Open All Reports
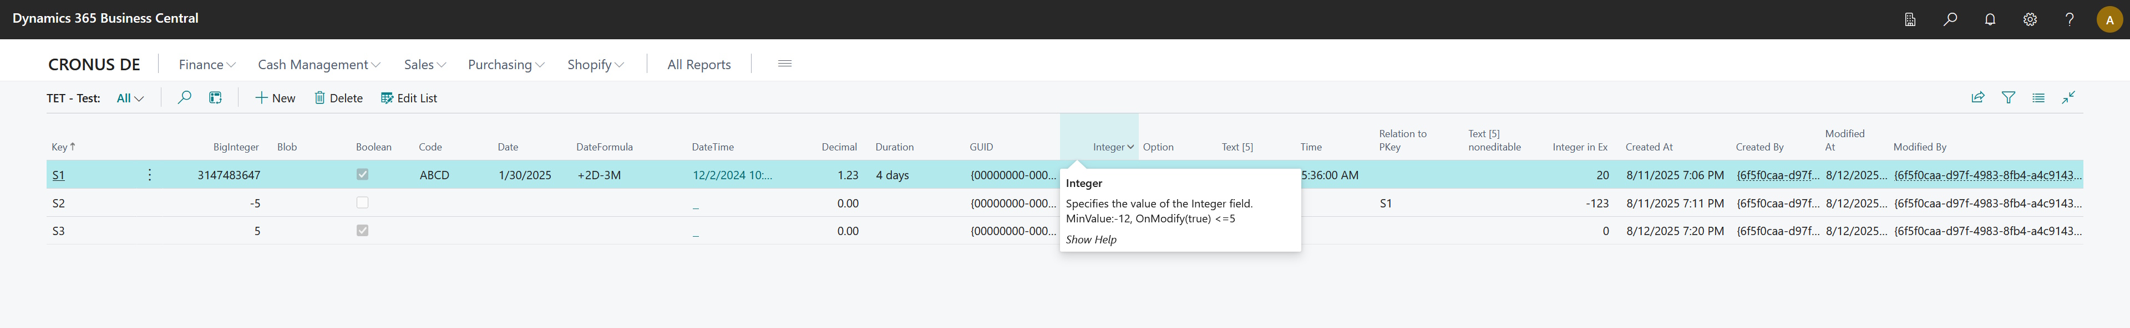 [x=699, y=64]
